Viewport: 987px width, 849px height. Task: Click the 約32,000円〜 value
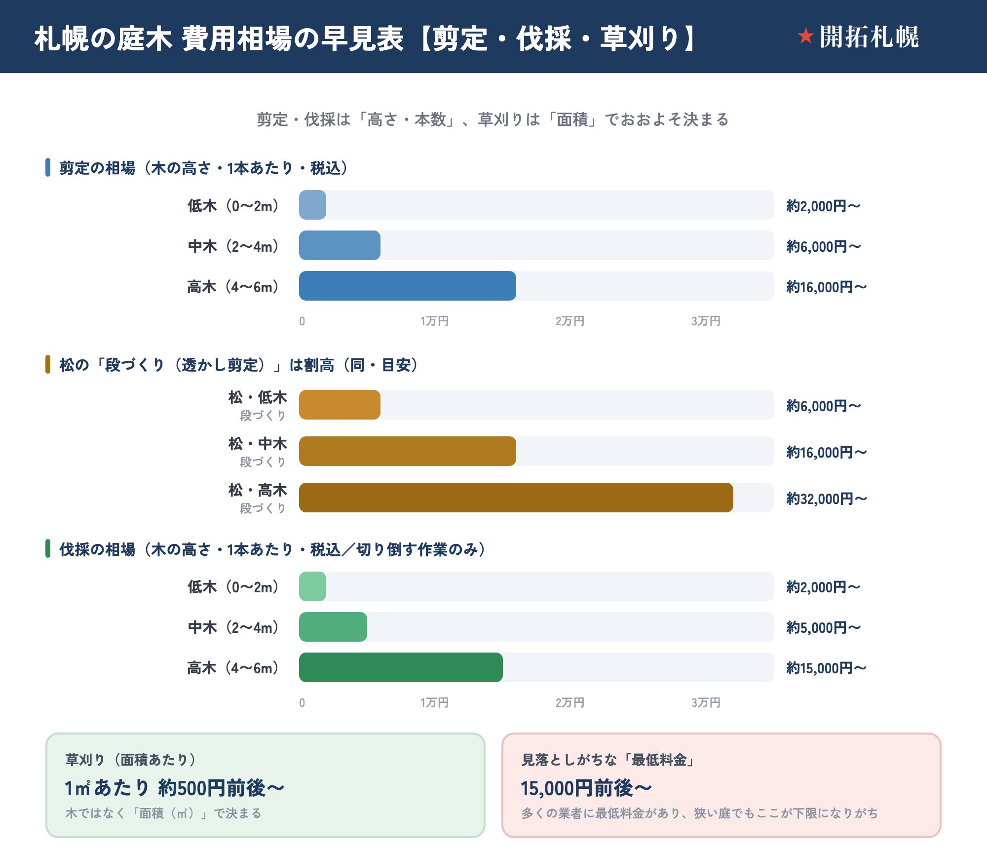click(827, 499)
